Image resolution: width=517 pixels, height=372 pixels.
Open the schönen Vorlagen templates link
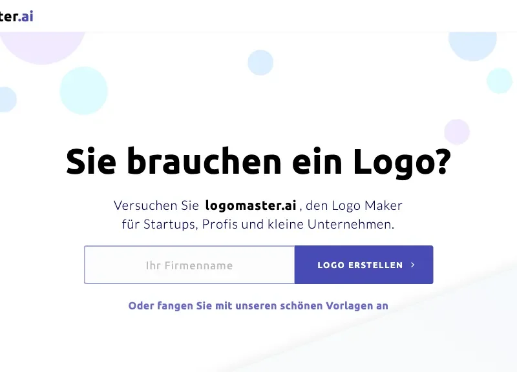(258, 305)
